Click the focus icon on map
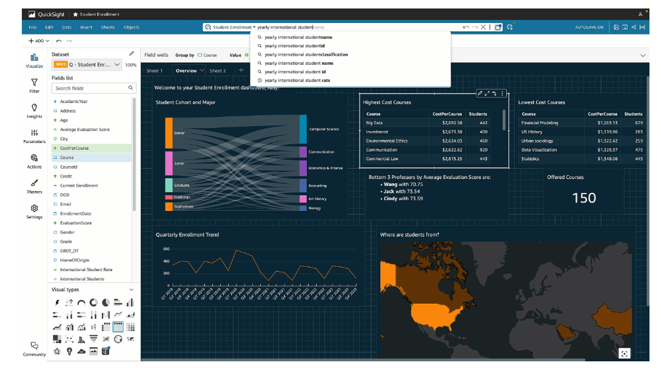This screenshot has width=661, height=368. coord(624,353)
